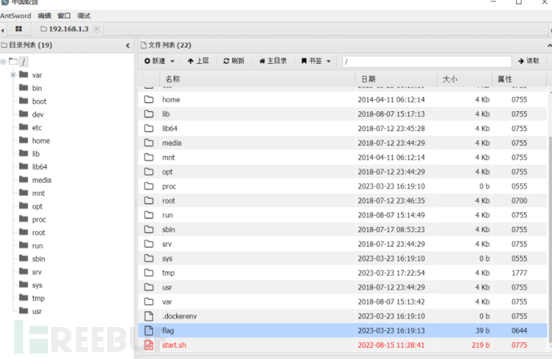Screen dimensions: 552x359
Task: Click the sbin folder icon in file list
Action: [x=149, y=229]
